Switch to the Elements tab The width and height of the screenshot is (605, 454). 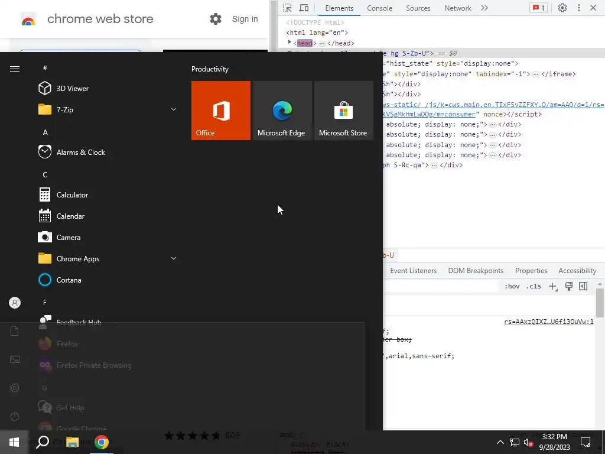point(339,8)
